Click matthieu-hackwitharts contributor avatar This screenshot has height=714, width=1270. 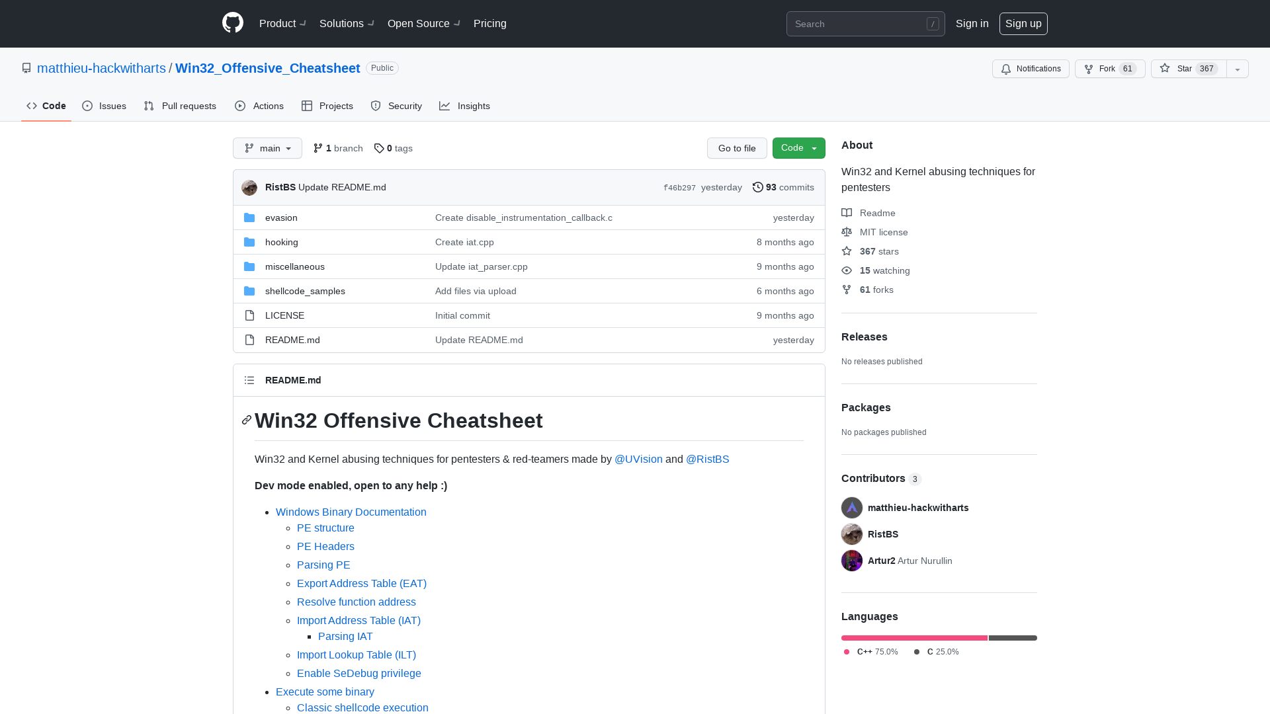851,507
